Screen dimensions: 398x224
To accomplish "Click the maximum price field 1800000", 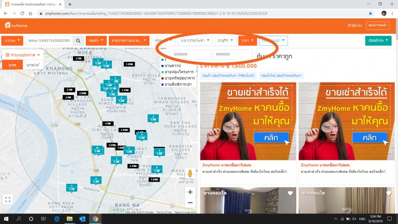I will (232, 54).
